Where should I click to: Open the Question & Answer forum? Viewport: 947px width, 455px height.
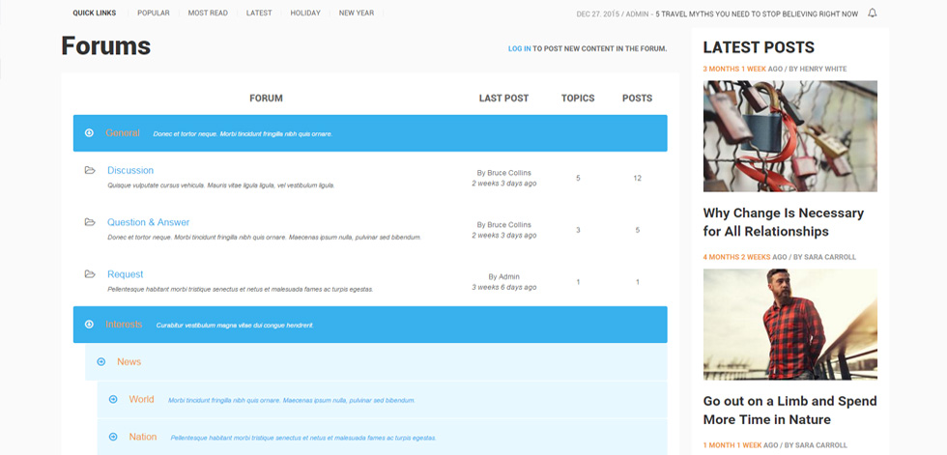[x=149, y=222]
